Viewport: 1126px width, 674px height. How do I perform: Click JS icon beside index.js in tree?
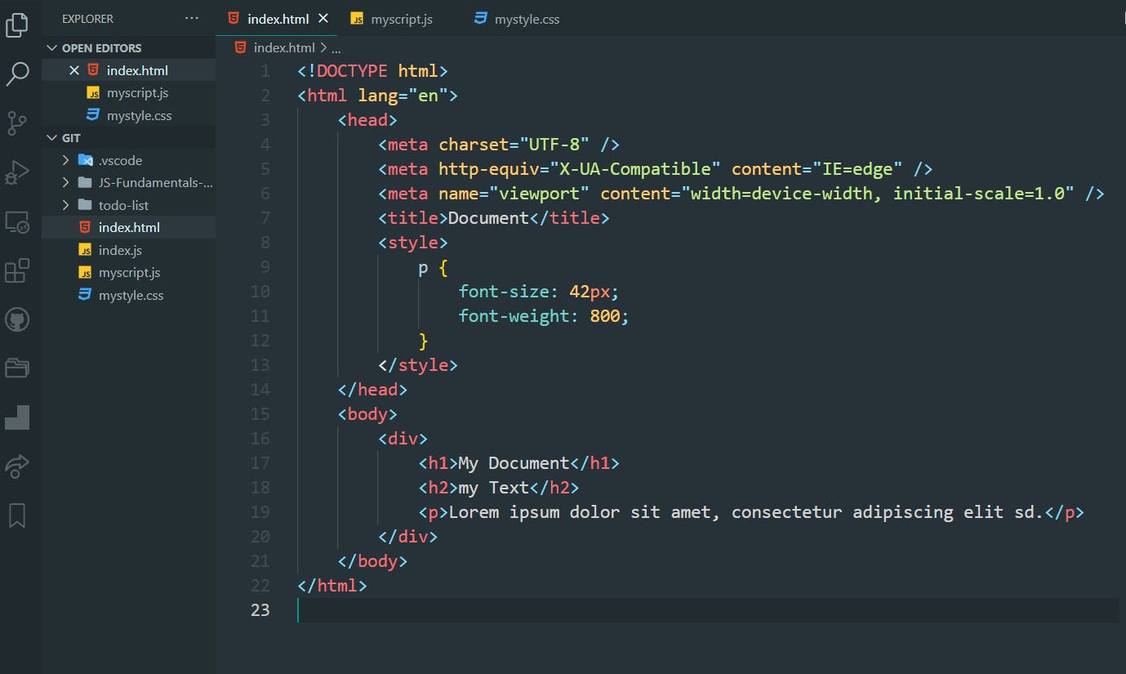(85, 250)
